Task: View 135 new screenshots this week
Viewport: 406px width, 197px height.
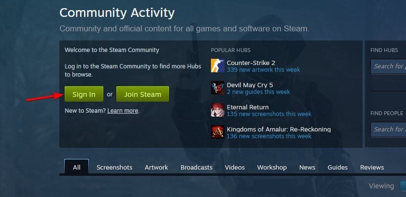Action: tap(269, 114)
